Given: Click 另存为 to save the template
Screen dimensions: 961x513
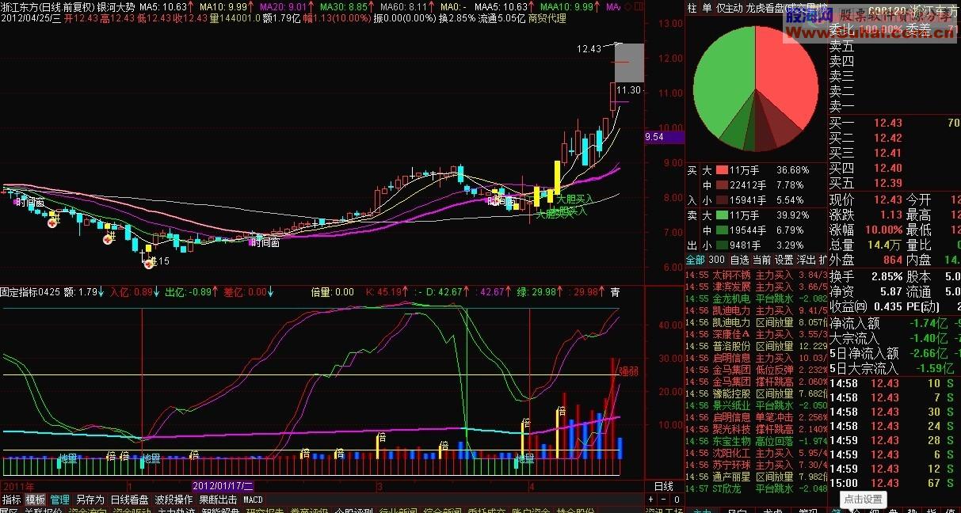Looking at the screenshot, I should [x=90, y=500].
